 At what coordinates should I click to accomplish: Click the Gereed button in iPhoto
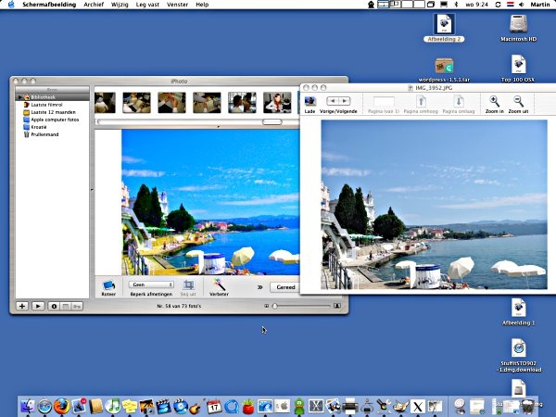[x=285, y=287]
